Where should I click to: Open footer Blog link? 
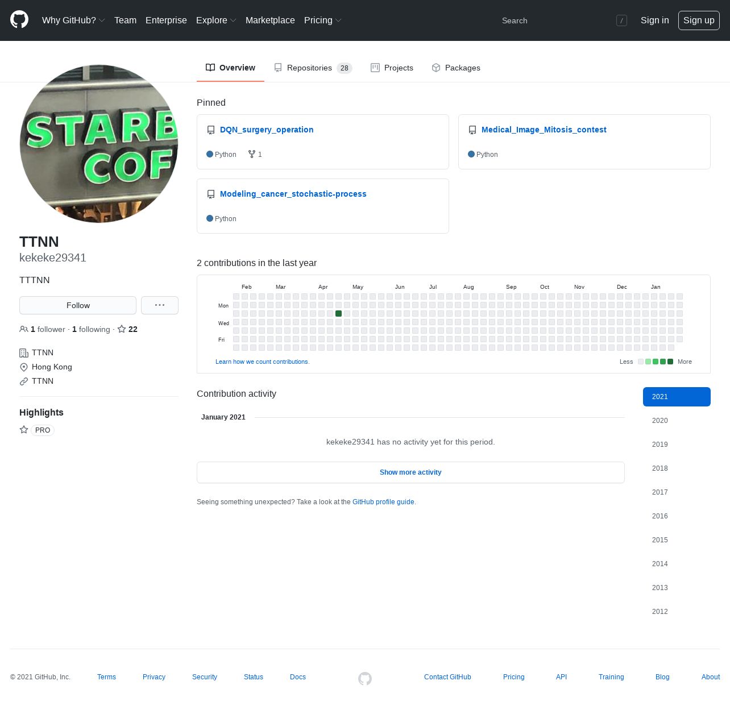tap(662, 677)
